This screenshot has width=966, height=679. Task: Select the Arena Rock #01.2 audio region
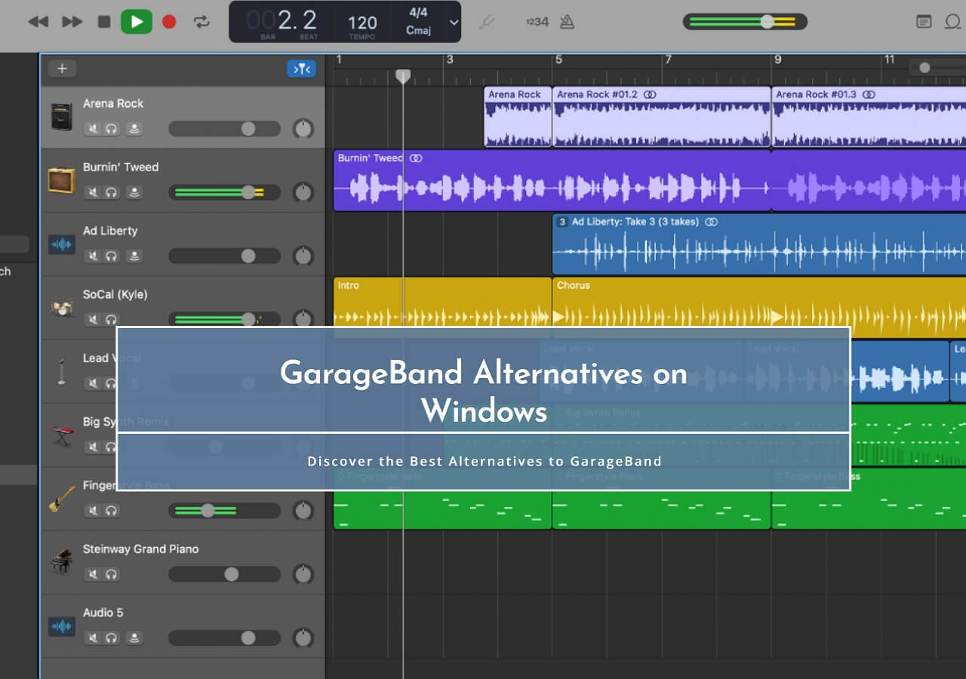[661, 116]
